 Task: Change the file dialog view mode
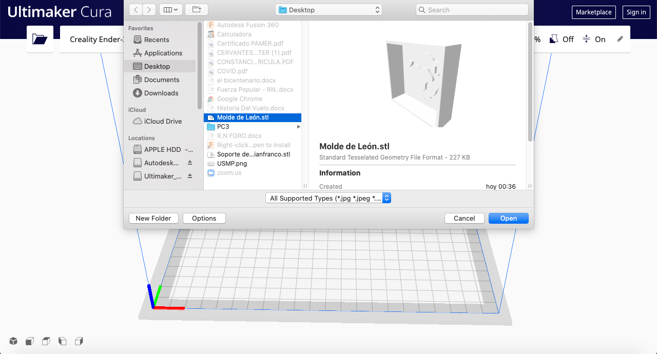tap(170, 10)
